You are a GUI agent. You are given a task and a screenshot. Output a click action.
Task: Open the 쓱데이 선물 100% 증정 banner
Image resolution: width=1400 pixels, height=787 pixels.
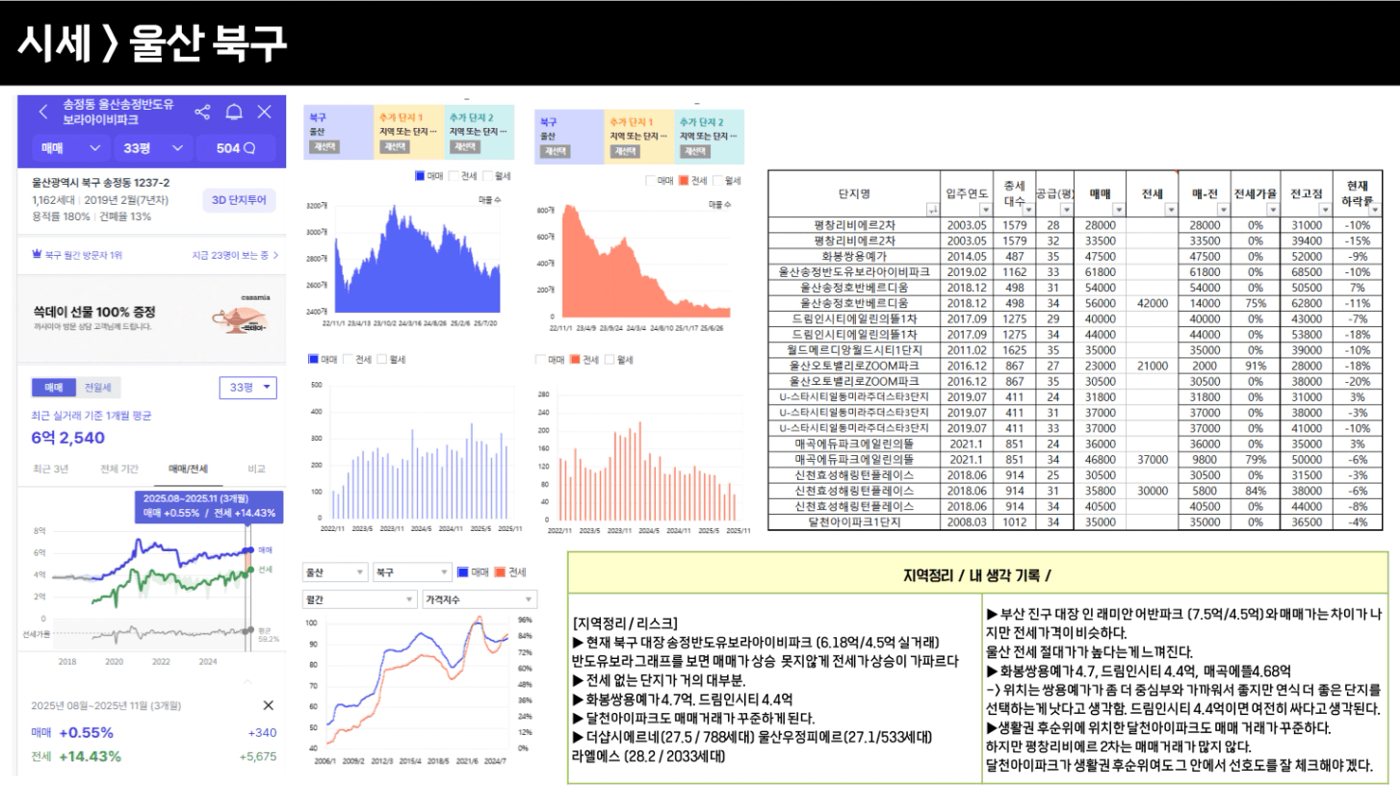coord(152,319)
